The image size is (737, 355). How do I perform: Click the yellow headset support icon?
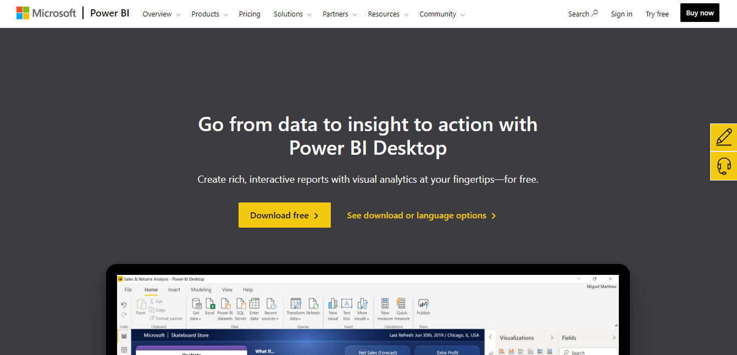coord(724,166)
